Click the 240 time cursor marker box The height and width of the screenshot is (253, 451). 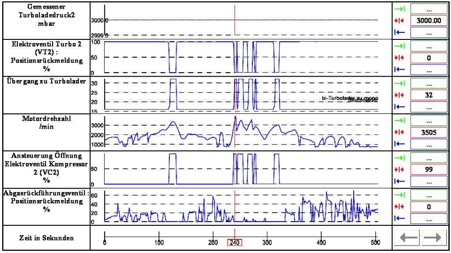235,242
